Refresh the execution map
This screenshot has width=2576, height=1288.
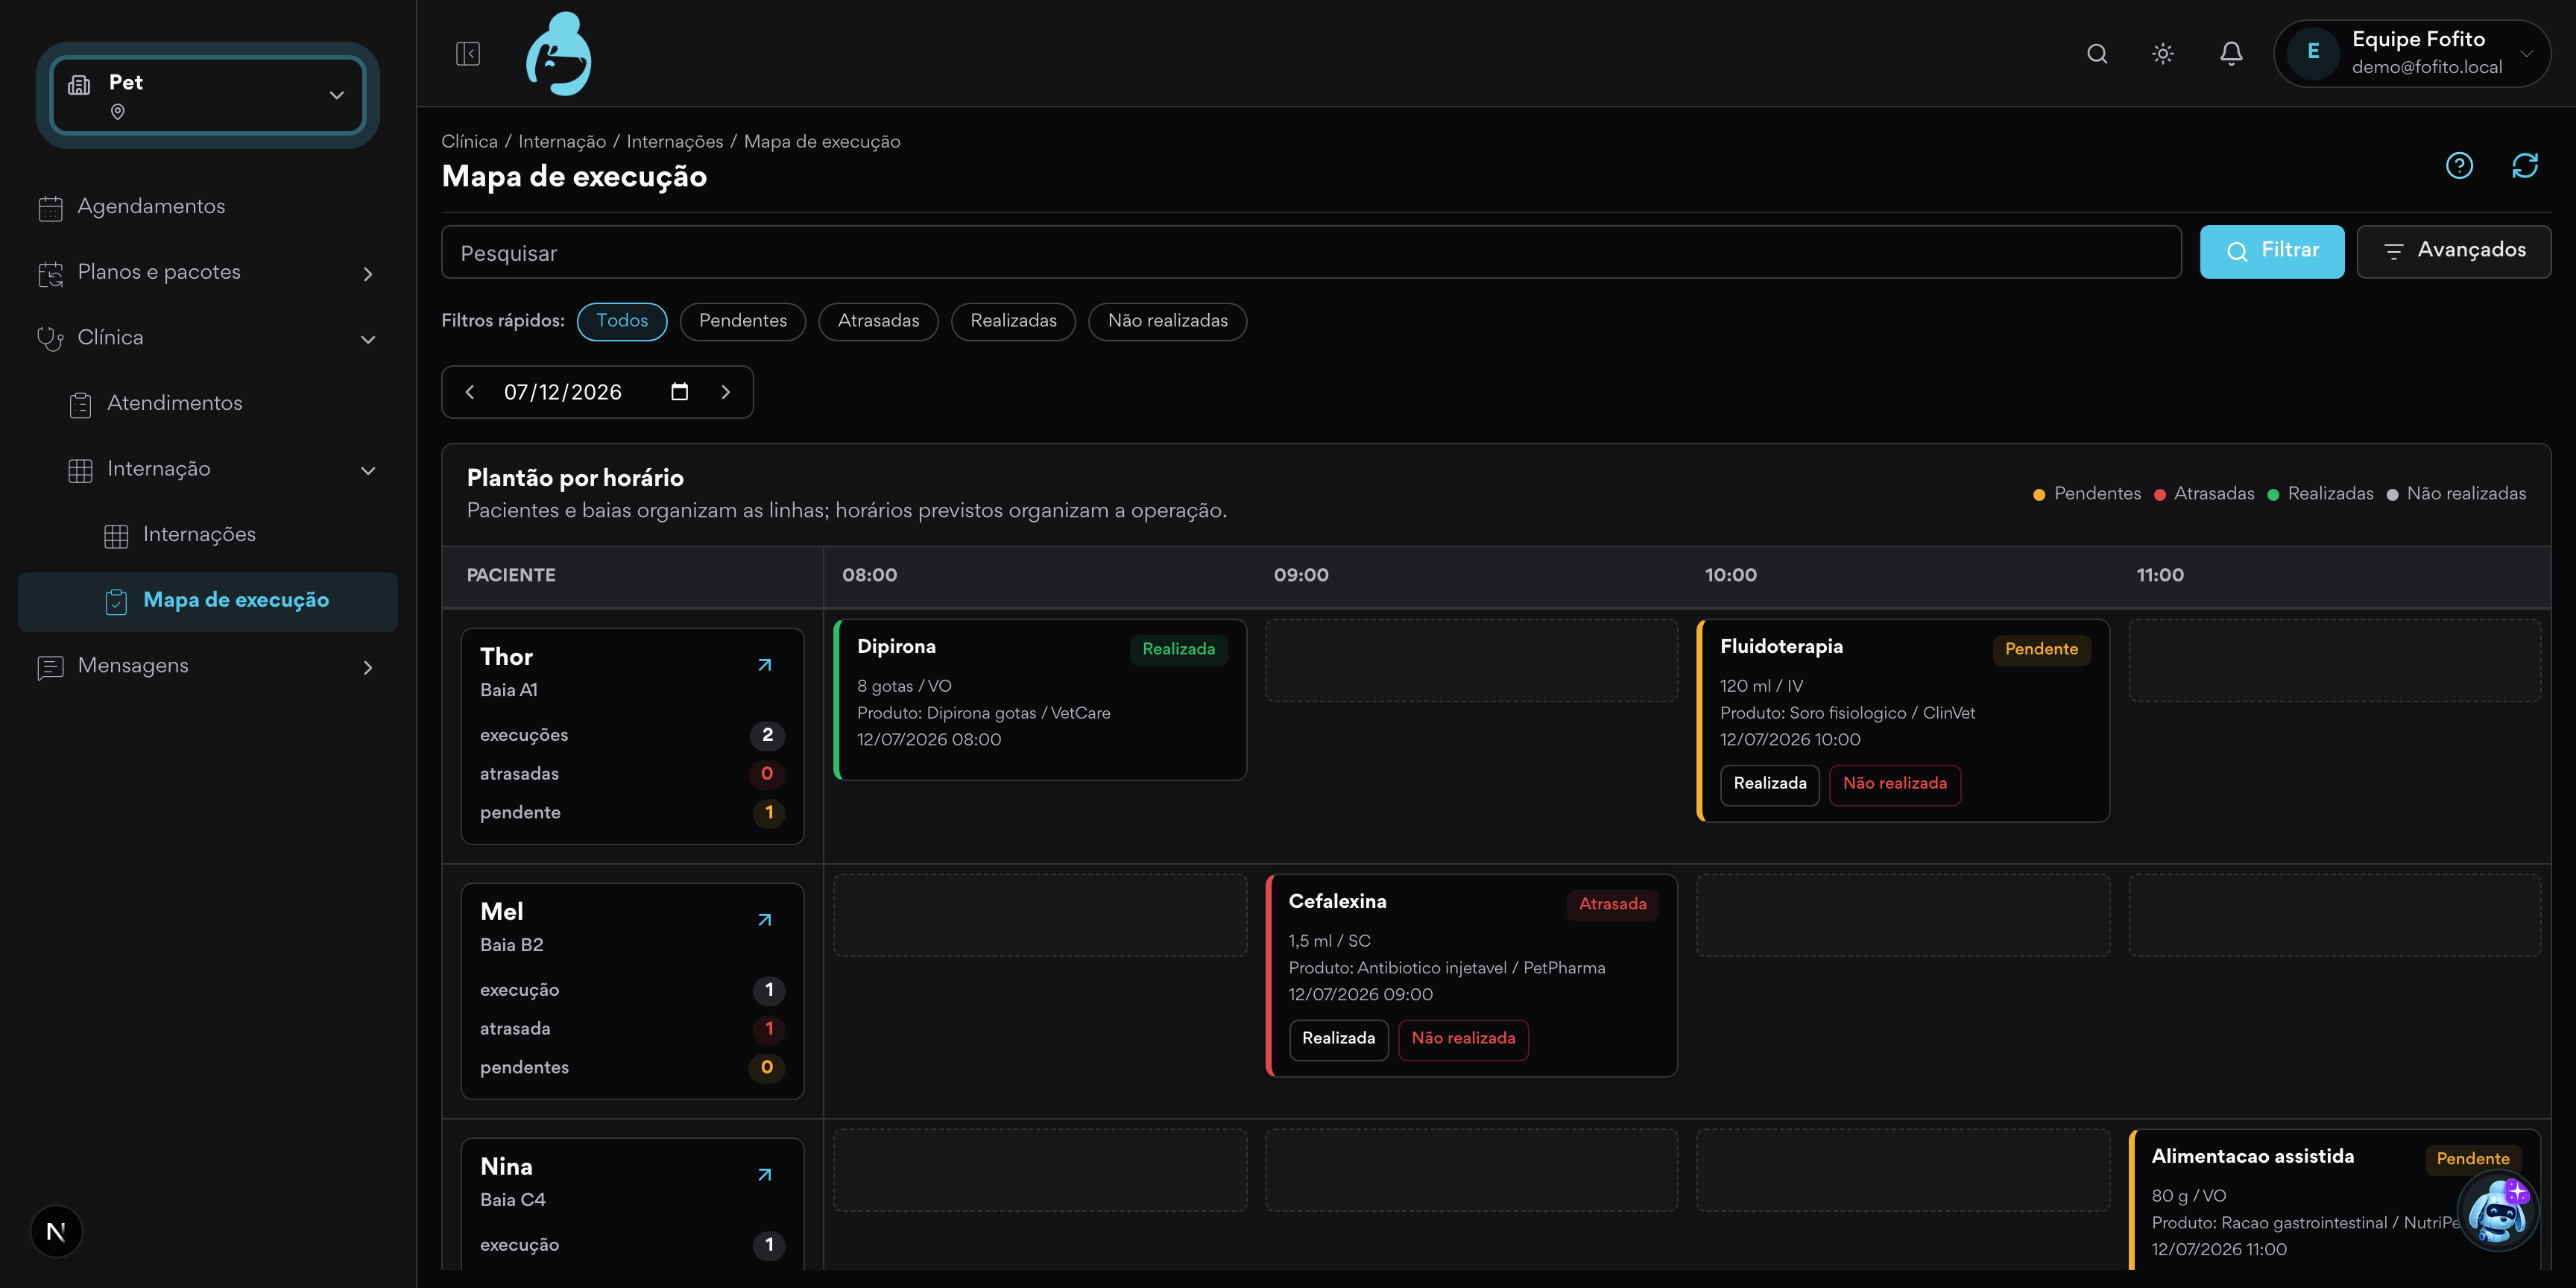click(2525, 165)
